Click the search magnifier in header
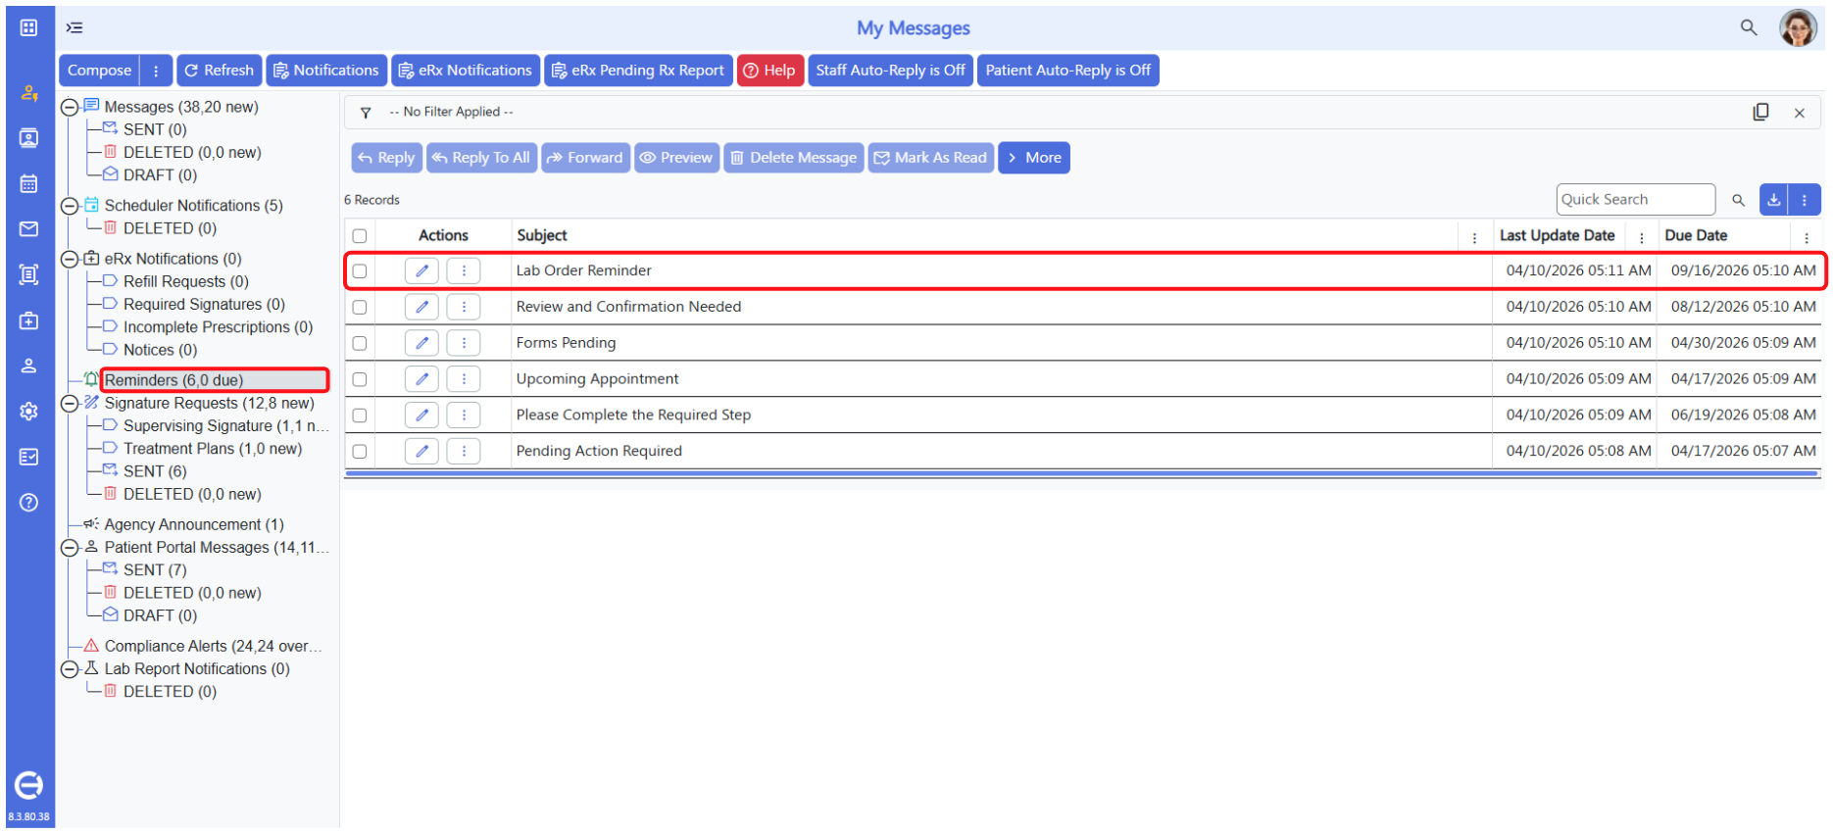The width and height of the screenshot is (1833, 832). (1748, 27)
